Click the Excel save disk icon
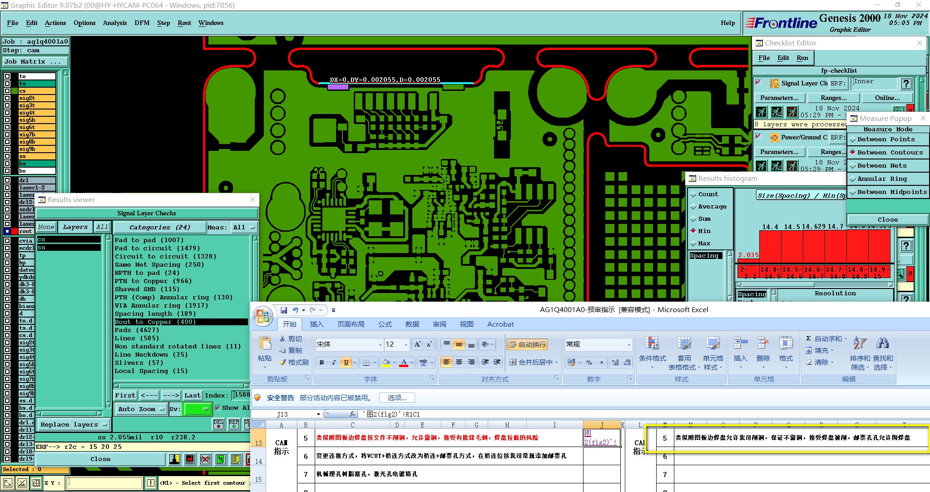This screenshot has width=930, height=492. [284, 310]
